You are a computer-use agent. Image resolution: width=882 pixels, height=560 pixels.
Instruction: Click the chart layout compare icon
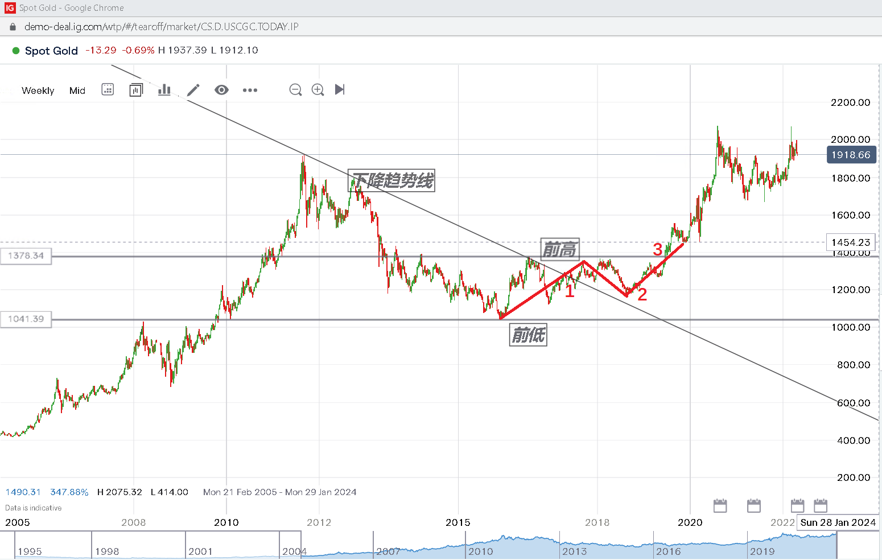[x=136, y=90]
